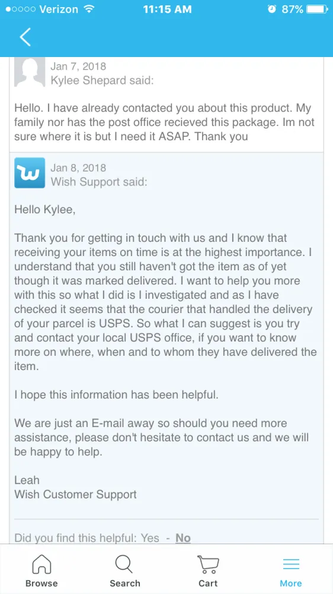This screenshot has height=594, width=333.
Task: Tap the Verizon carrier signal indicator
Action: [x=42, y=9]
